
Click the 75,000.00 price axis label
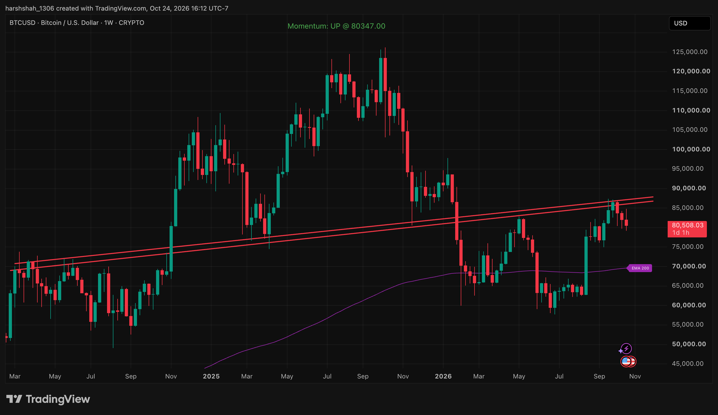(688, 246)
